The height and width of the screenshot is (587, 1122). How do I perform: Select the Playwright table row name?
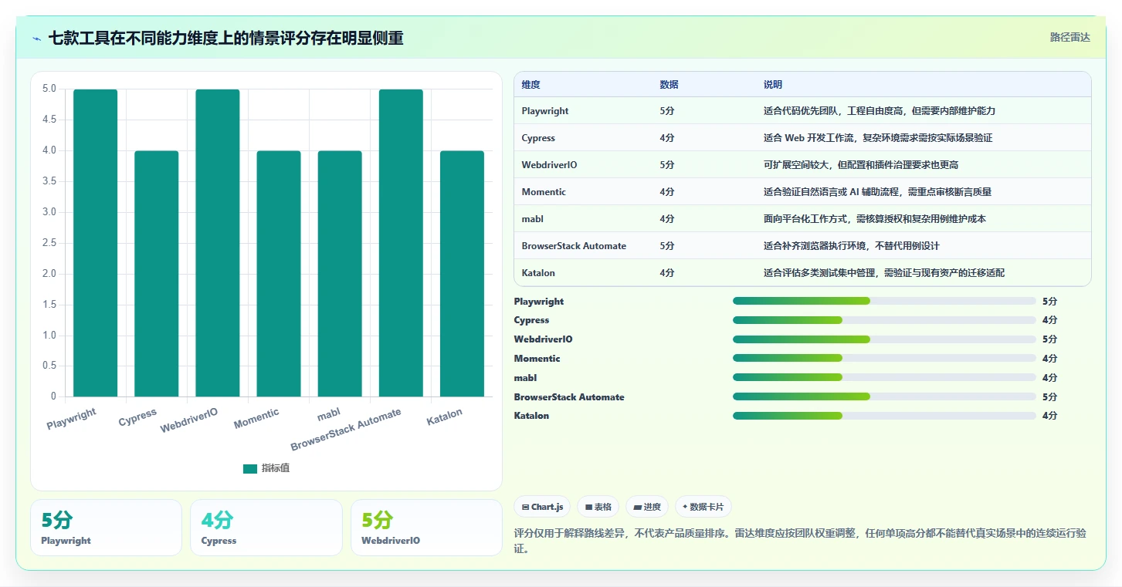[545, 111]
